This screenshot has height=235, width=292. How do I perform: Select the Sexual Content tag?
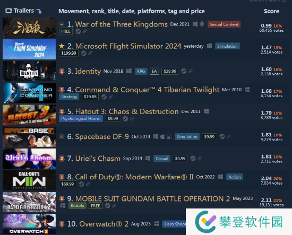point(224,24)
